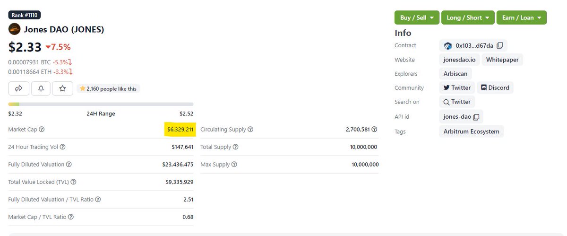Screen dimensions: 567x236
Task: Click Max Supply help icon
Action: 234,165
